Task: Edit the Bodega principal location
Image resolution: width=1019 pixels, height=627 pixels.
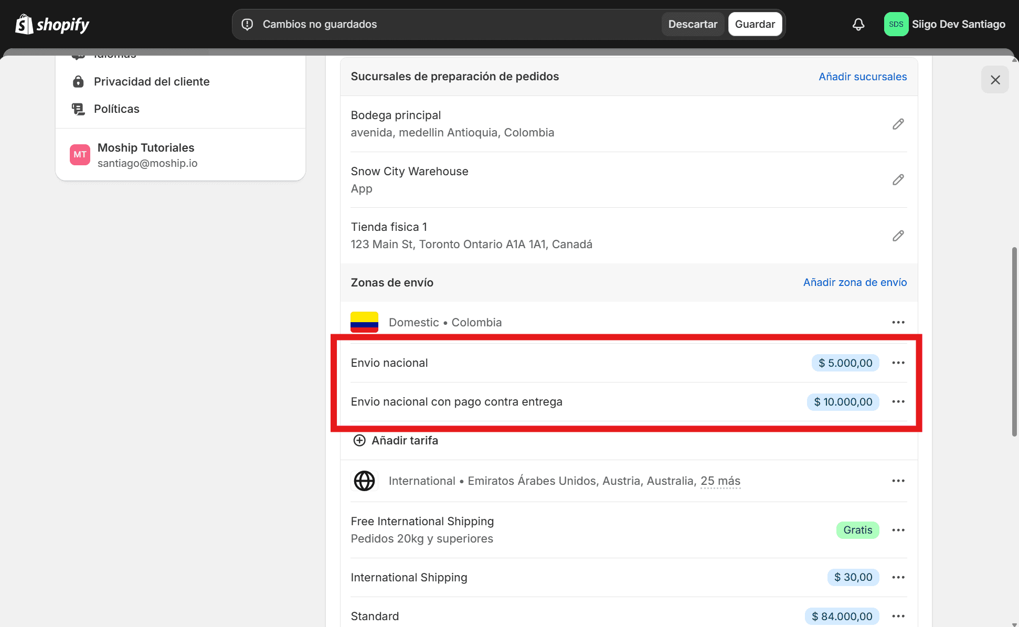Action: (x=898, y=124)
